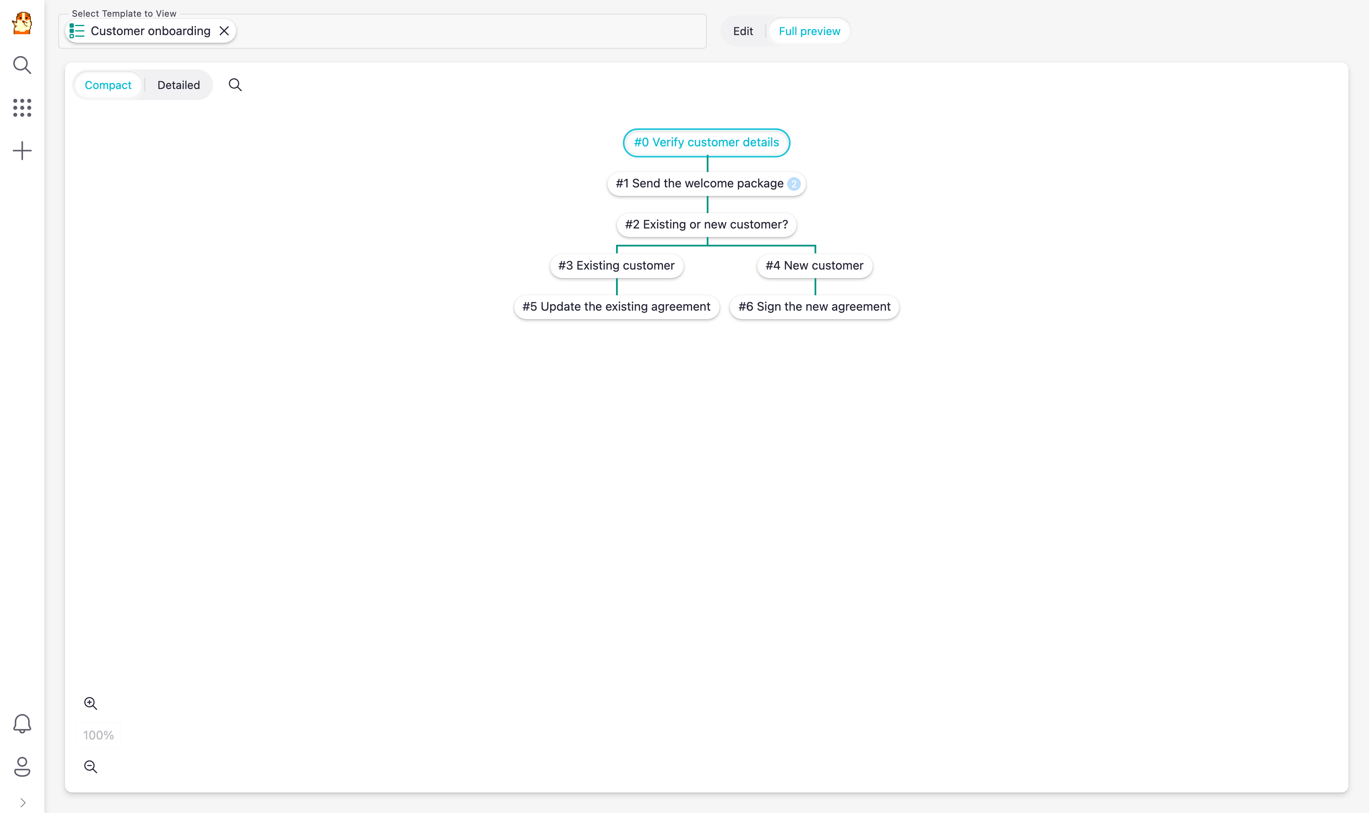Select the Detailed view tab

178,85
